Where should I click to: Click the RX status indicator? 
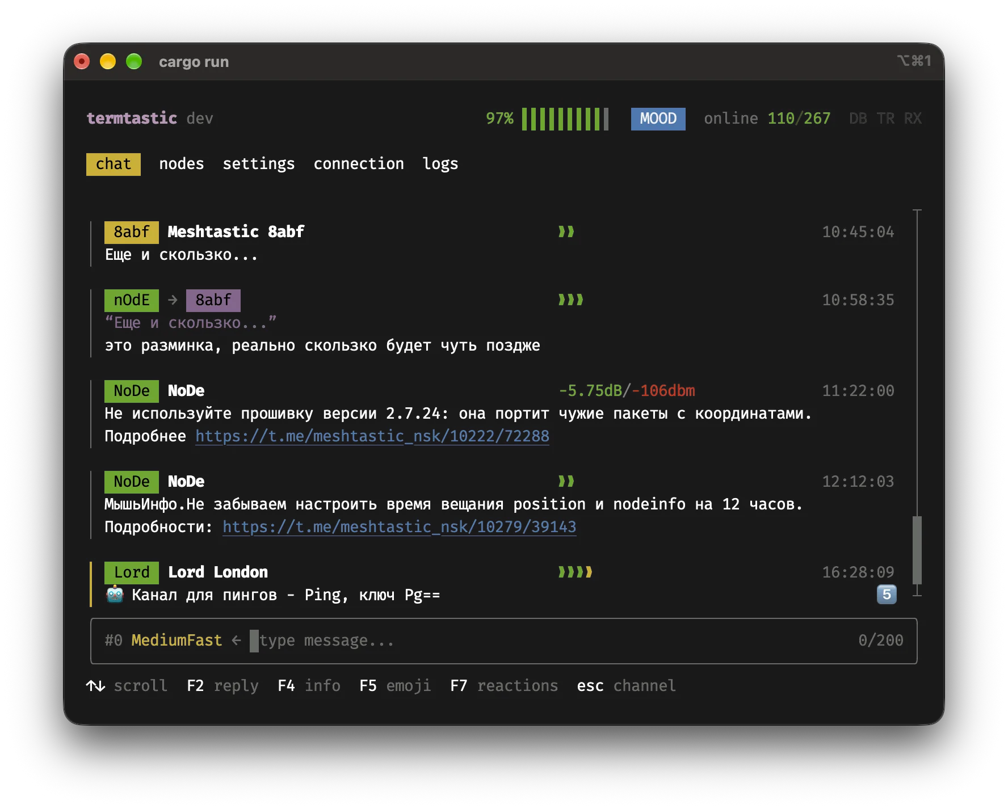tap(913, 119)
